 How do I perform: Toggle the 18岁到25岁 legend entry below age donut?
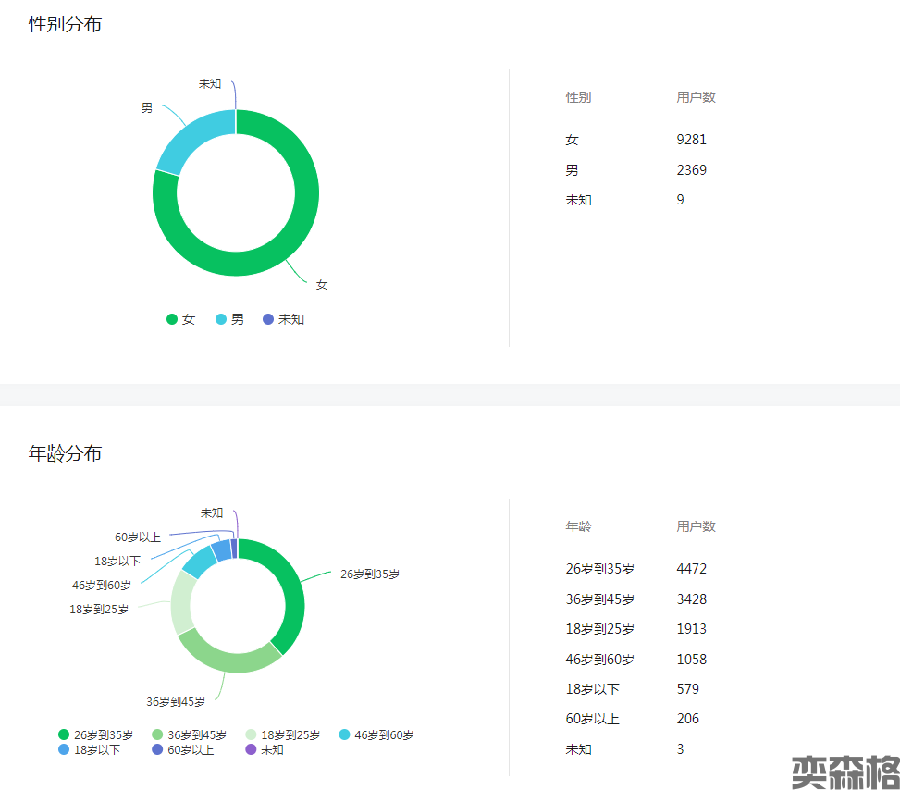(x=282, y=735)
